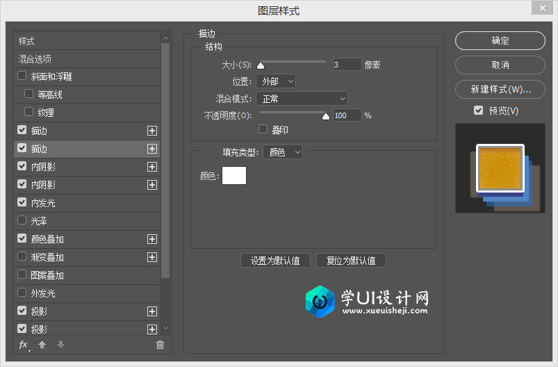
Task: Click the 不透明度(O) slider handle
Action: 326,116
